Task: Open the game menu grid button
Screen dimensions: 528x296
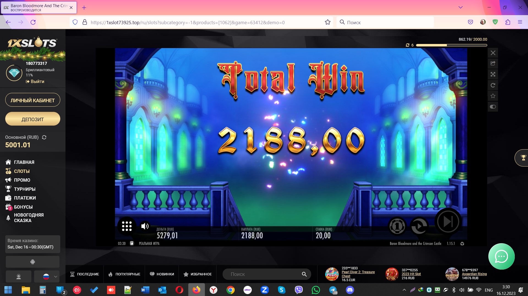Action: coord(127,226)
